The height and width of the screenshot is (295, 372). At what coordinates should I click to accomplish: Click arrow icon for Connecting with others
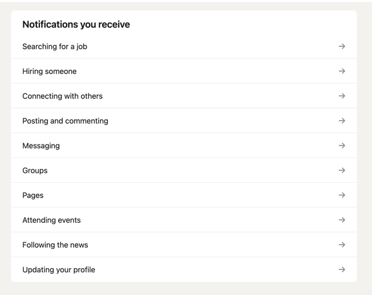point(342,96)
